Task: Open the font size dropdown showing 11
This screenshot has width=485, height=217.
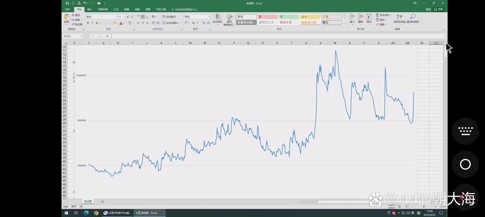Action: point(124,17)
